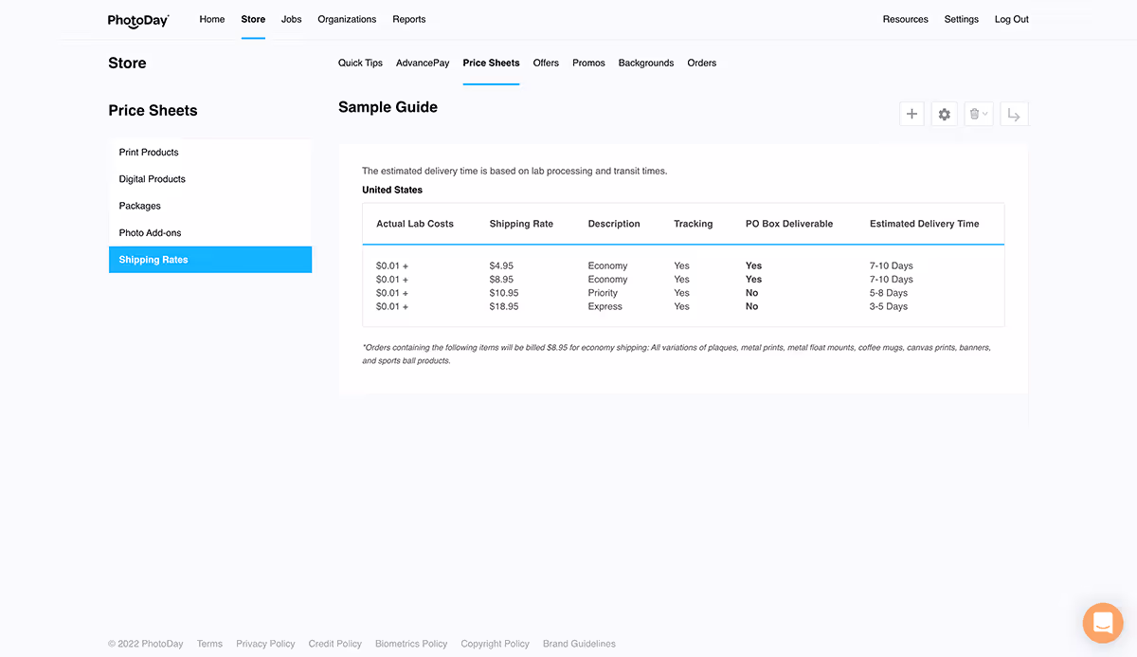Click the Actual Lab Costs column header

(415, 224)
